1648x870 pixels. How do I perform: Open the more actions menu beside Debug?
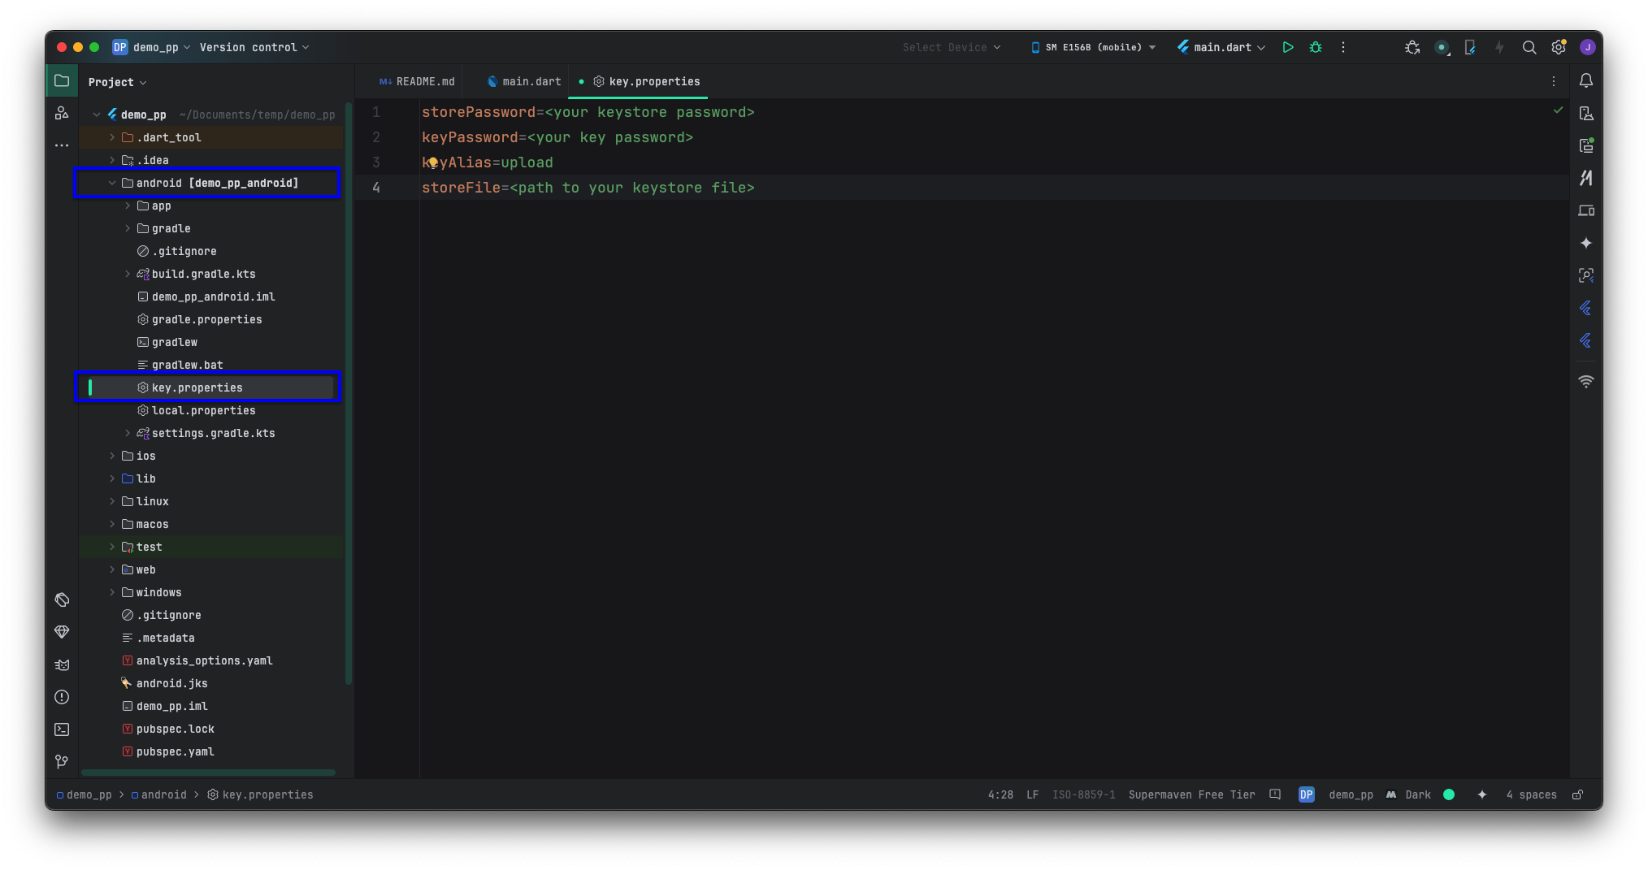click(1343, 47)
